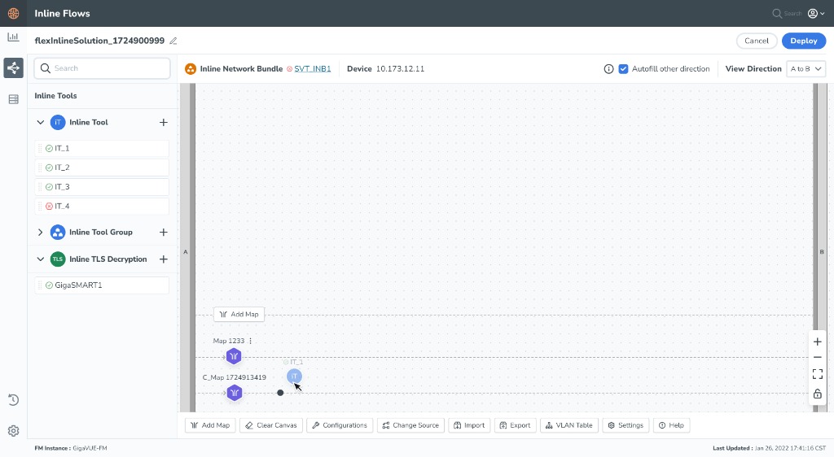The height and width of the screenshot is (457, 834).
Task: Click Clear Canvas in toolbar
Action: (271, 425)
